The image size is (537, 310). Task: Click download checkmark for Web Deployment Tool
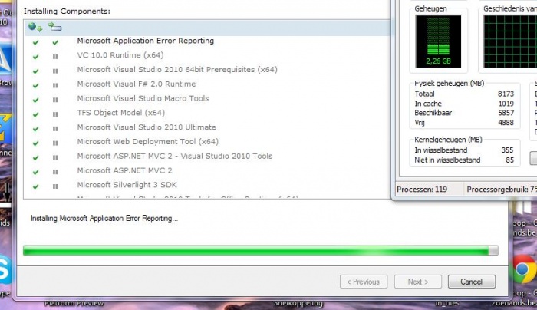click(x=35, y=143)
